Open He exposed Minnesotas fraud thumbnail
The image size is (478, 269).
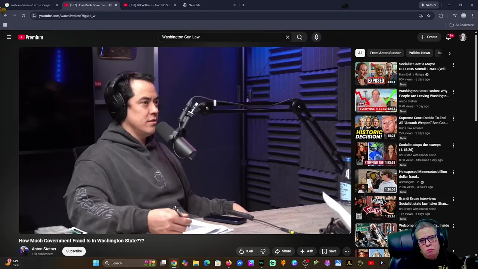coord(376,181)
